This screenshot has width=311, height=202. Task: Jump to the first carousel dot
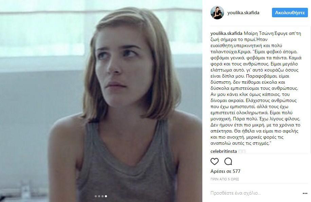pos(96,196)
